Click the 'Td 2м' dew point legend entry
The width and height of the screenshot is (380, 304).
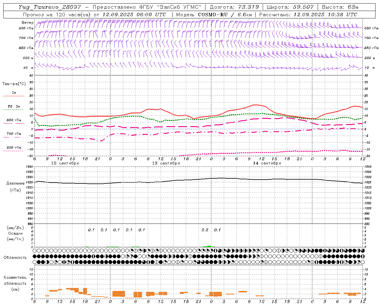pos(14,106)
